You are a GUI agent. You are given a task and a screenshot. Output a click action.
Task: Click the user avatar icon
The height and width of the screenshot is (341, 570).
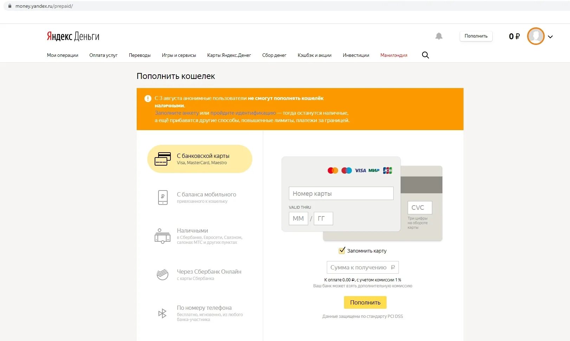tap(536, 36)
